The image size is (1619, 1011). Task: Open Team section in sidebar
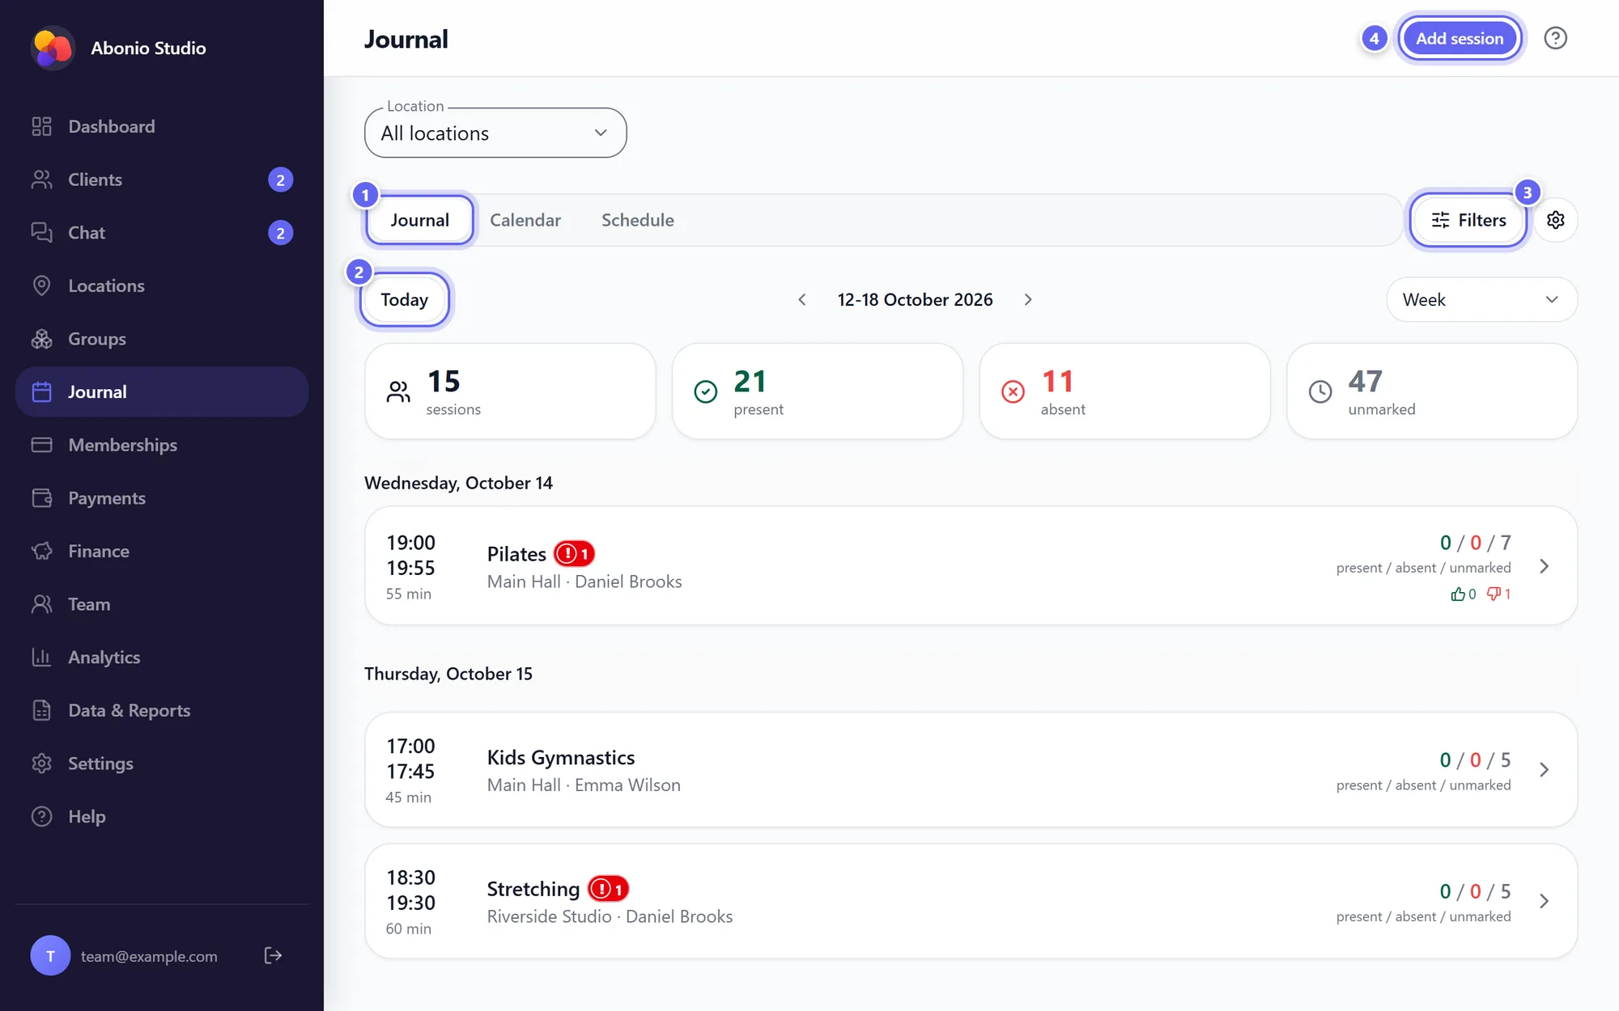coord(162,604)
